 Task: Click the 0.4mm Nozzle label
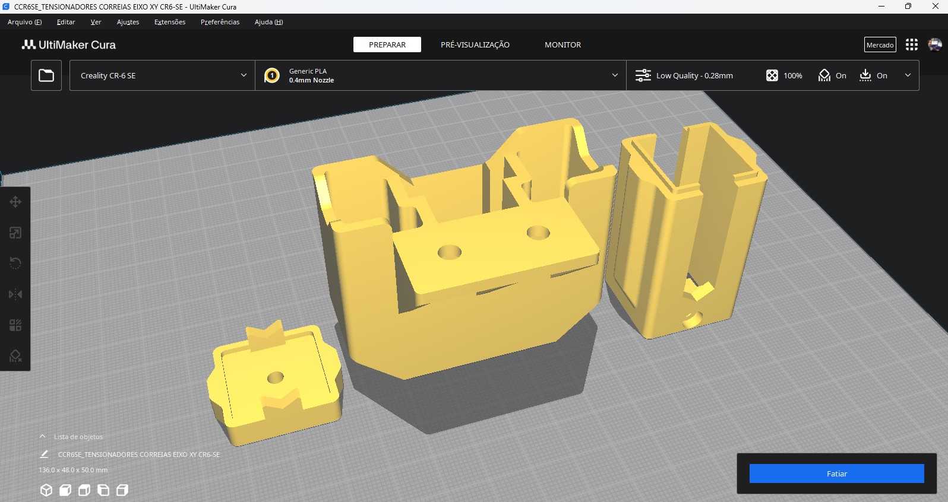[311, 80]
